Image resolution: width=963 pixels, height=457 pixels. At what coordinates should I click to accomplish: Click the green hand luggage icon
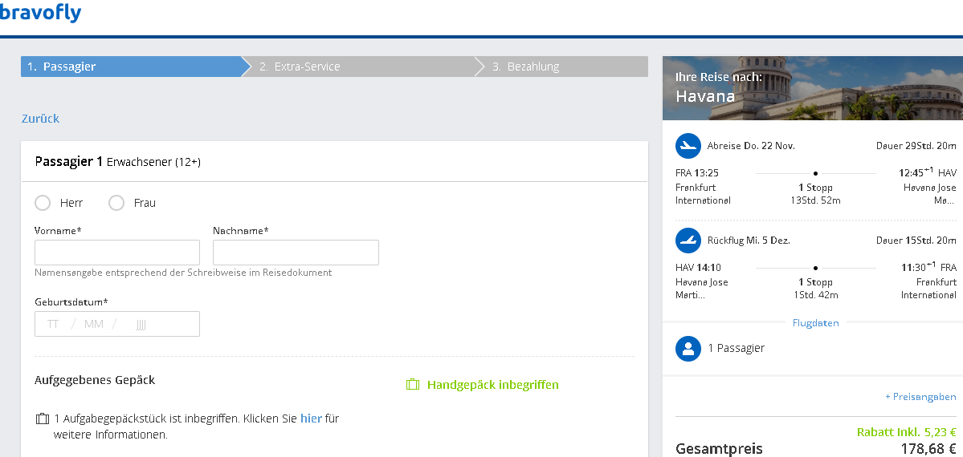[x=413, y=385]
